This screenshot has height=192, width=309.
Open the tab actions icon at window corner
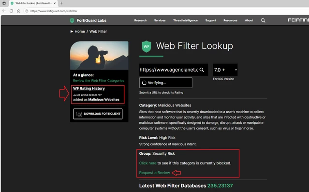pyautogui.click(x=4, y=3)
